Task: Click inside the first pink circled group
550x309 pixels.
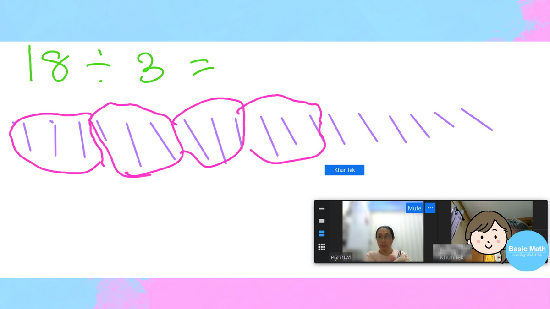Action: [x=55, y=142]
